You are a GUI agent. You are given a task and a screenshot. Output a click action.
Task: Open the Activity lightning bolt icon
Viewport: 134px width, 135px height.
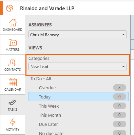[x=13, y=122]
